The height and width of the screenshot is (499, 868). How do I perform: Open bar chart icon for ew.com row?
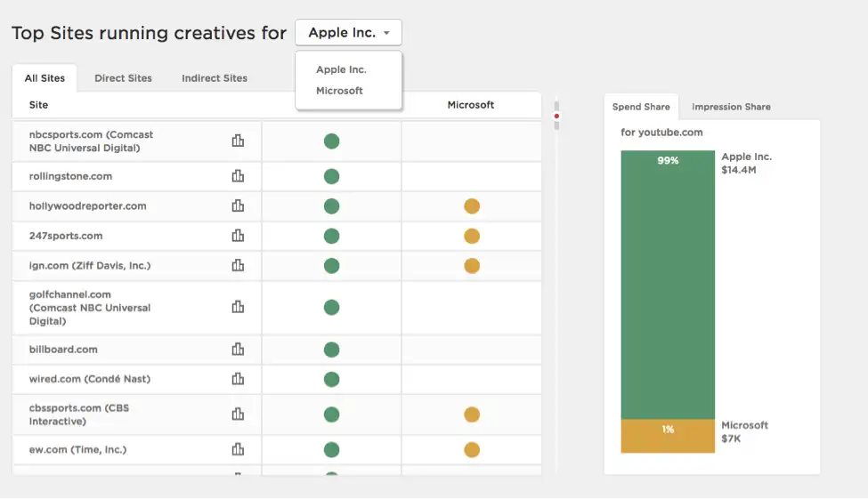coord(238,449)
